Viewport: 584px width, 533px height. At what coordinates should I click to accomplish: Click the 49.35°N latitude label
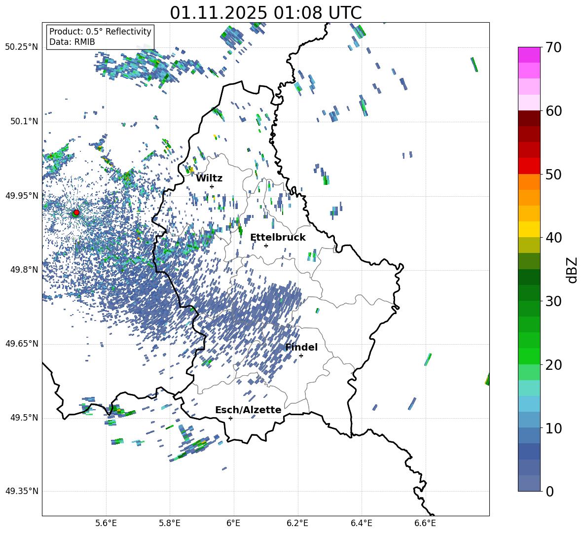[x=22, y=491]
